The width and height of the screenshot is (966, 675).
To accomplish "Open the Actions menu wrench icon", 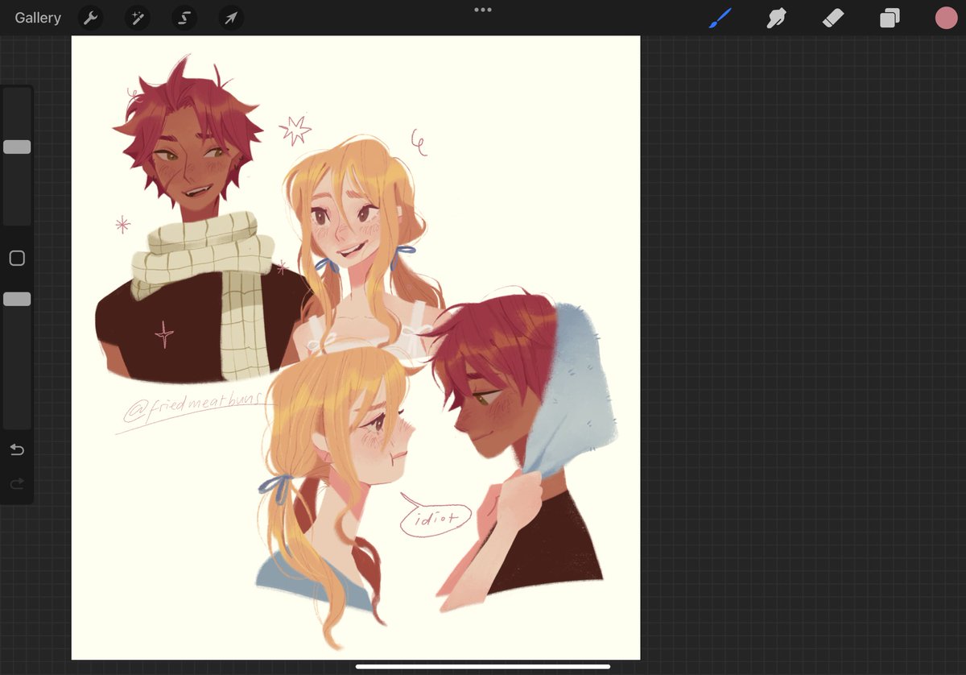I will (x=89, y=17).
